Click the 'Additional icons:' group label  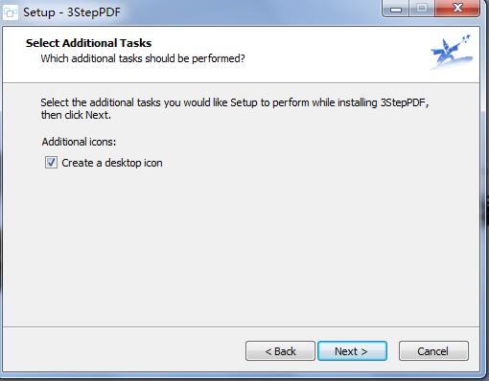(x=79, y=142)
